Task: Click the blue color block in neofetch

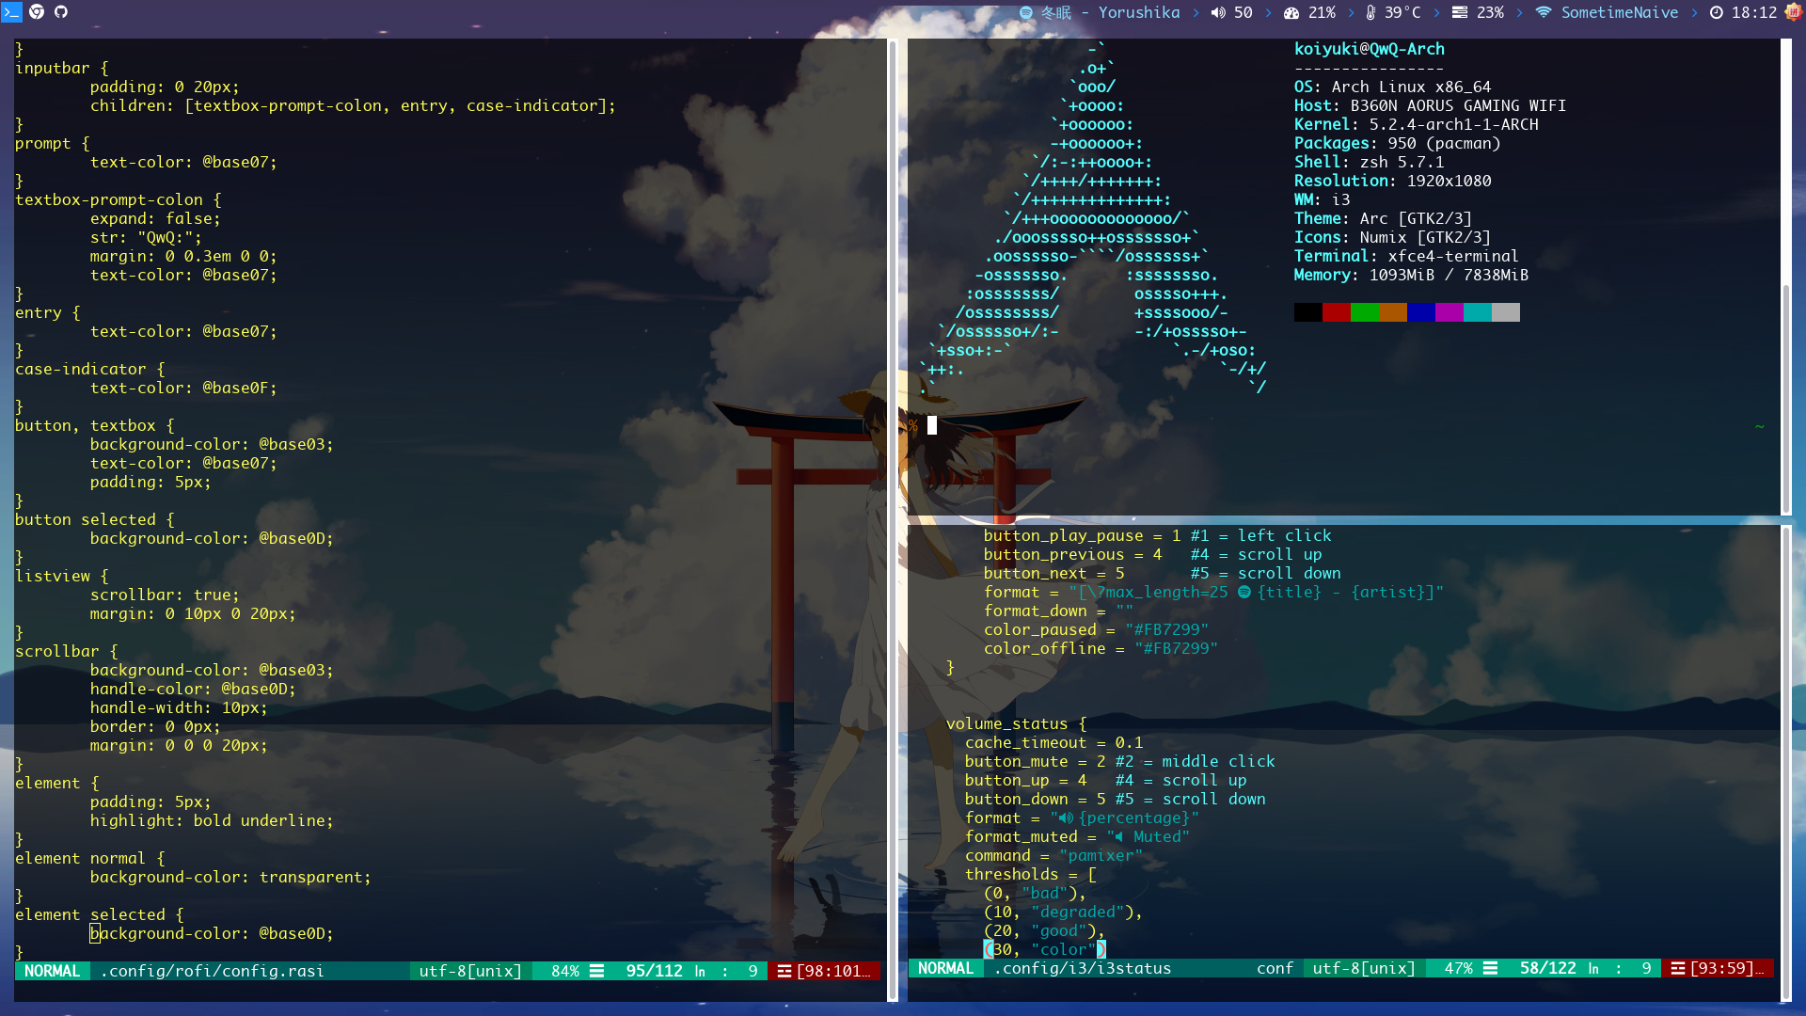Action: point(1420,312)
